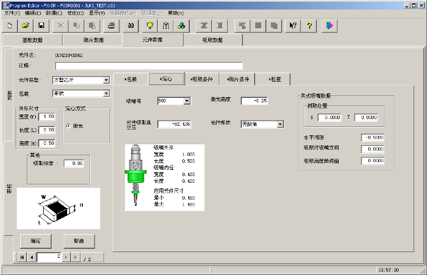Click the three colored balls icon

click(x=182, y=26)
